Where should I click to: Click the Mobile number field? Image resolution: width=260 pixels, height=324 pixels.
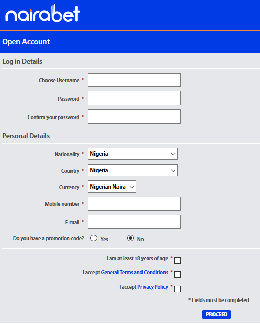(134, 204)
